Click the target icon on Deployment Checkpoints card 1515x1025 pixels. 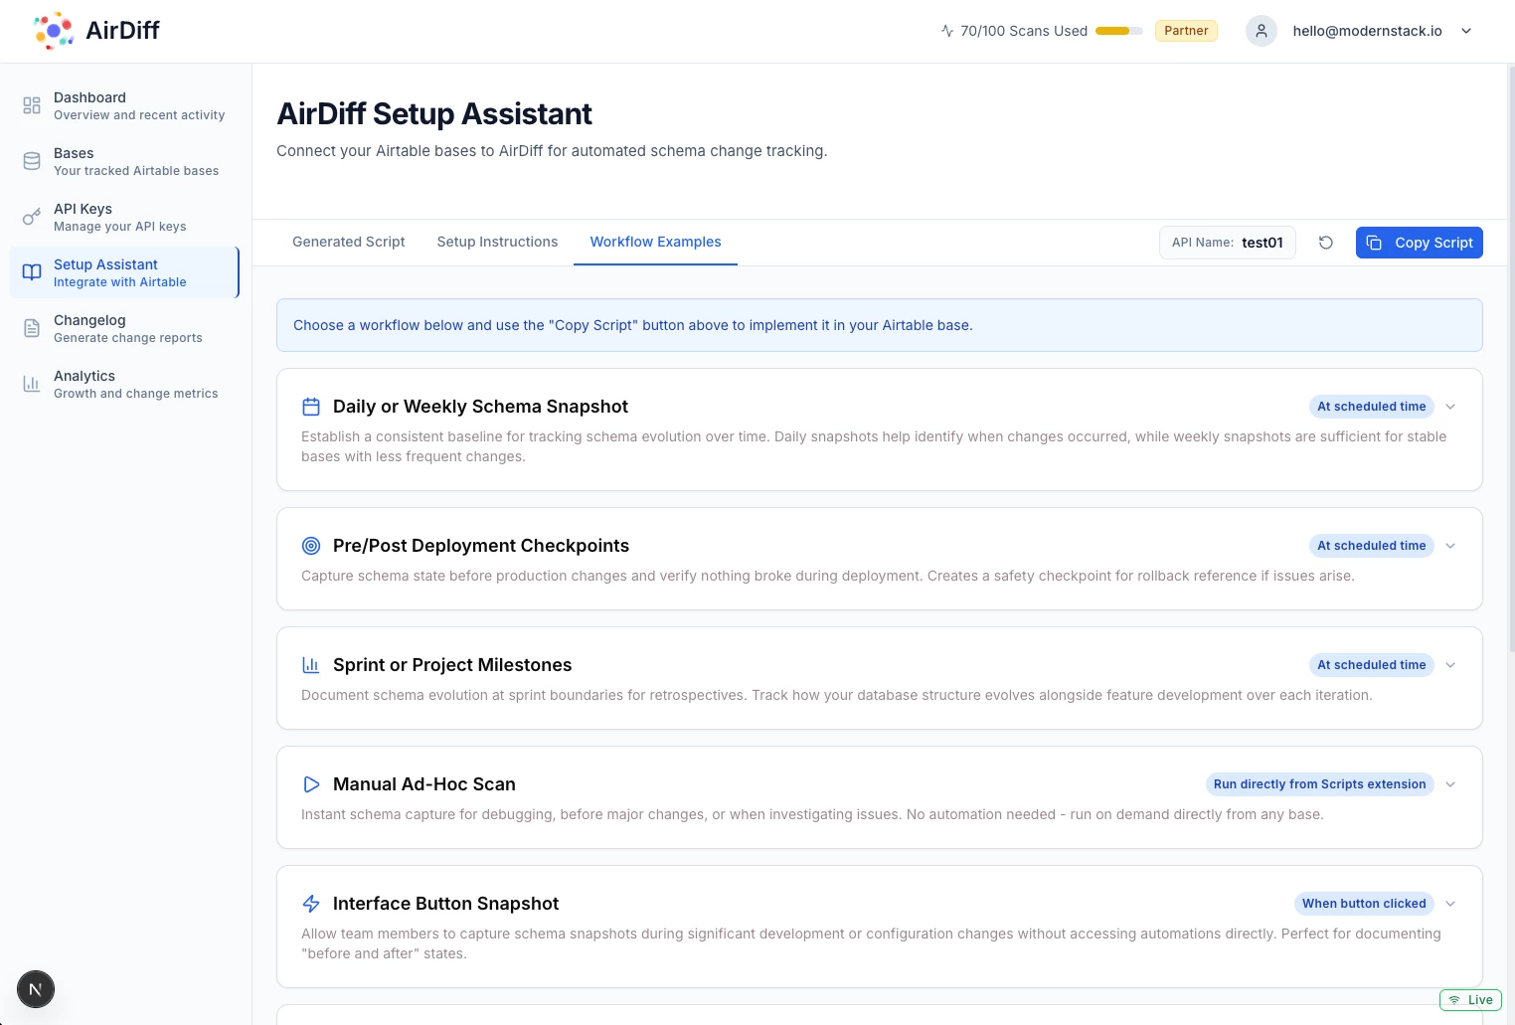(311, 546)
